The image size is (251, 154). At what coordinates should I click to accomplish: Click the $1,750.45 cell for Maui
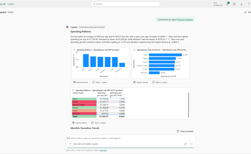(x=104, y=99)
